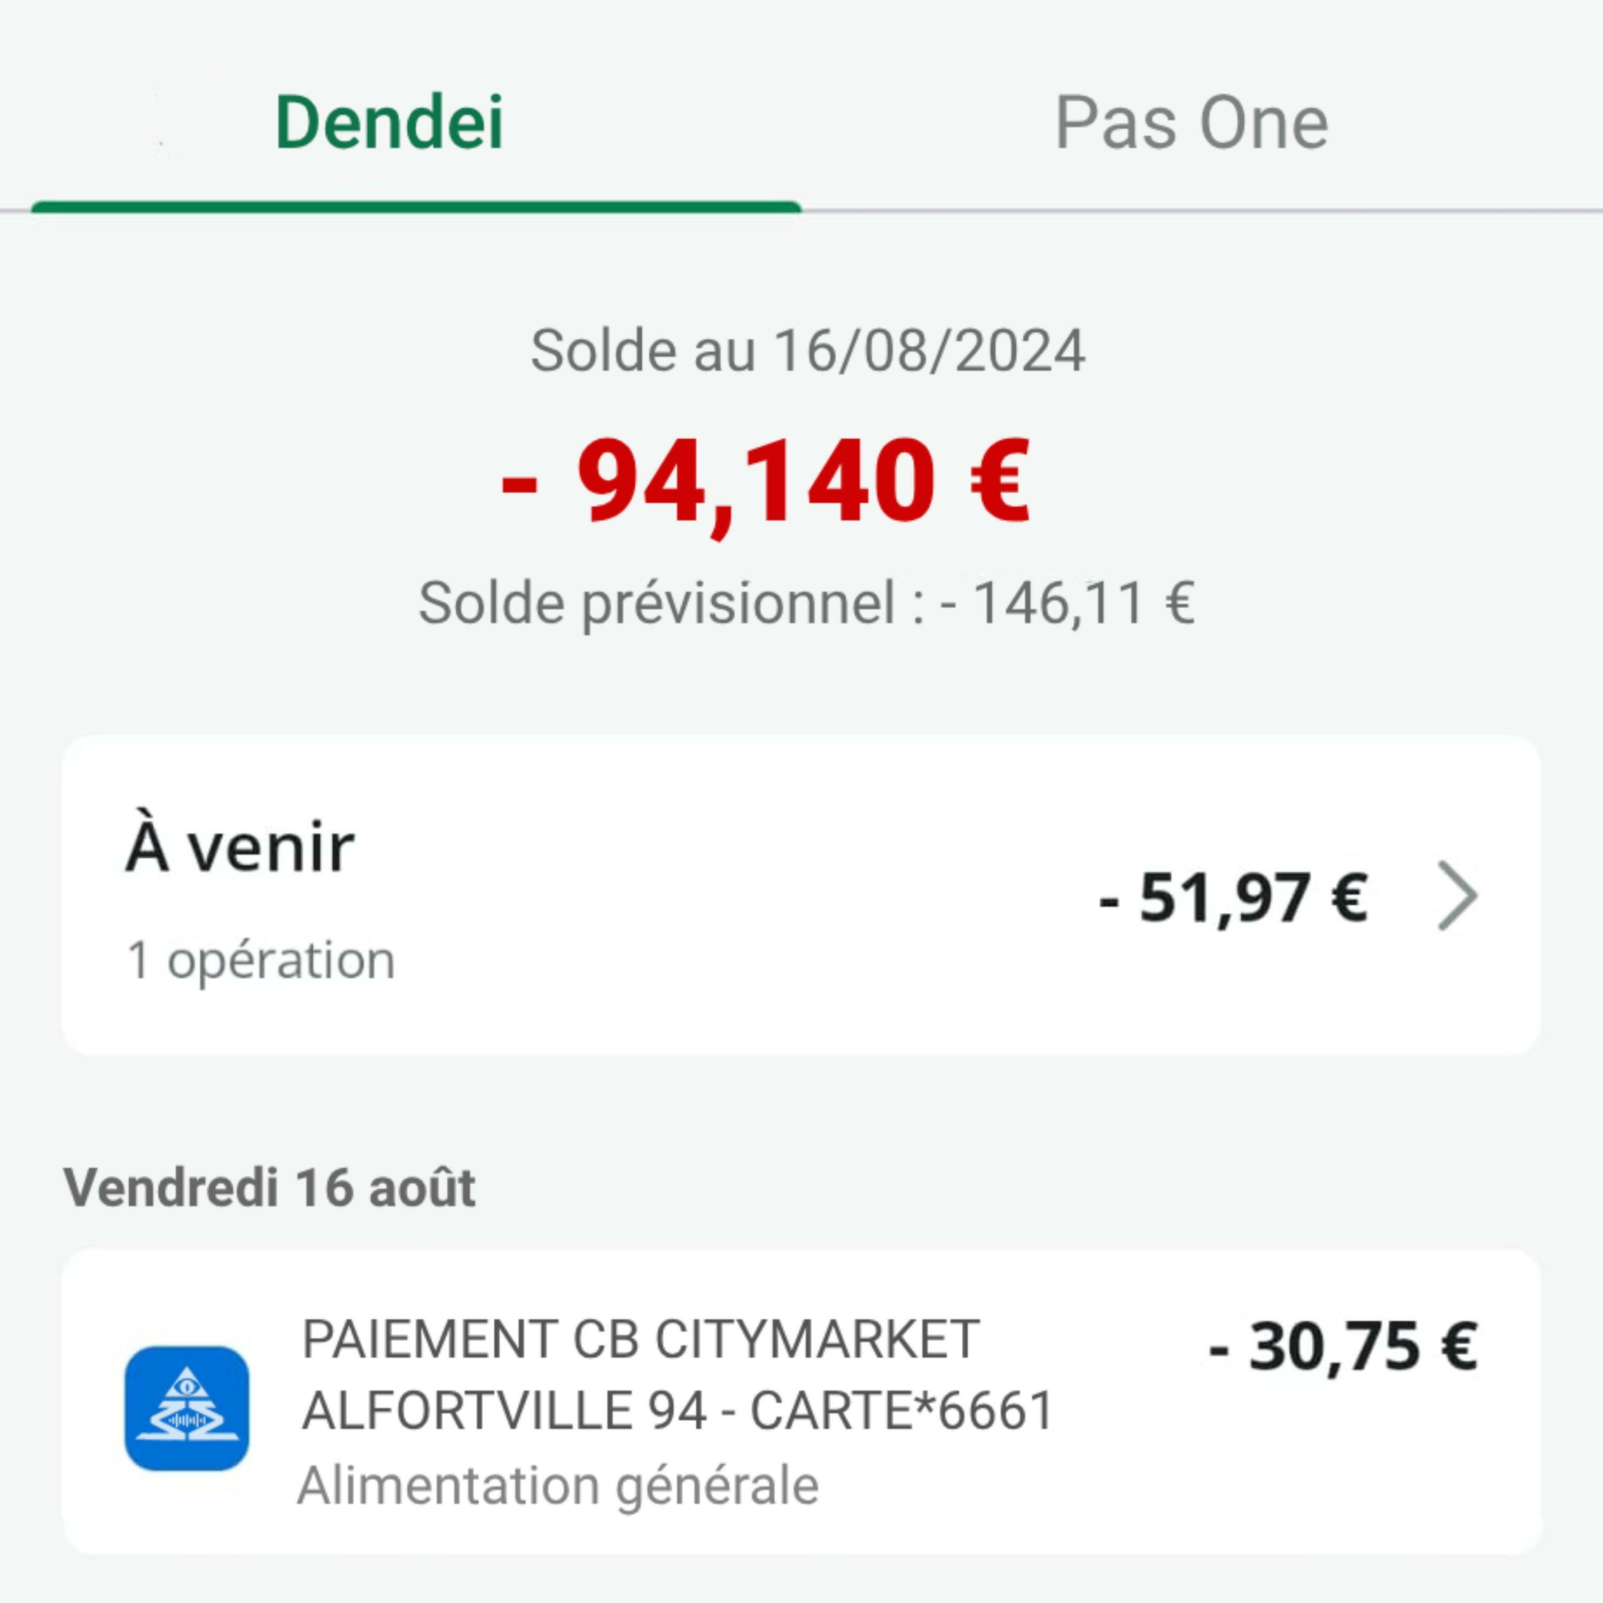Tap the -51,97 € upcoming amount

tap(1233, 898)
